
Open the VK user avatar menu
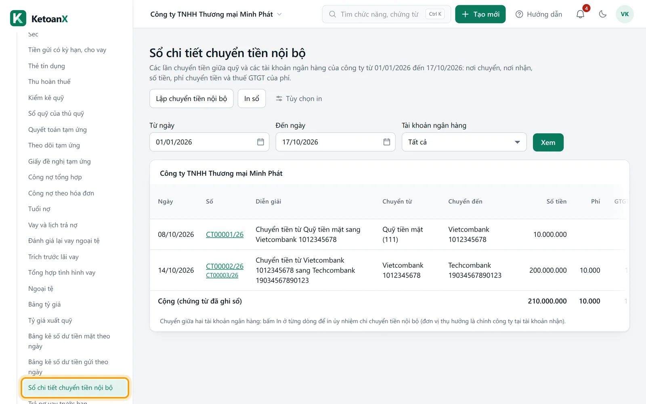(x=625, y=14)
